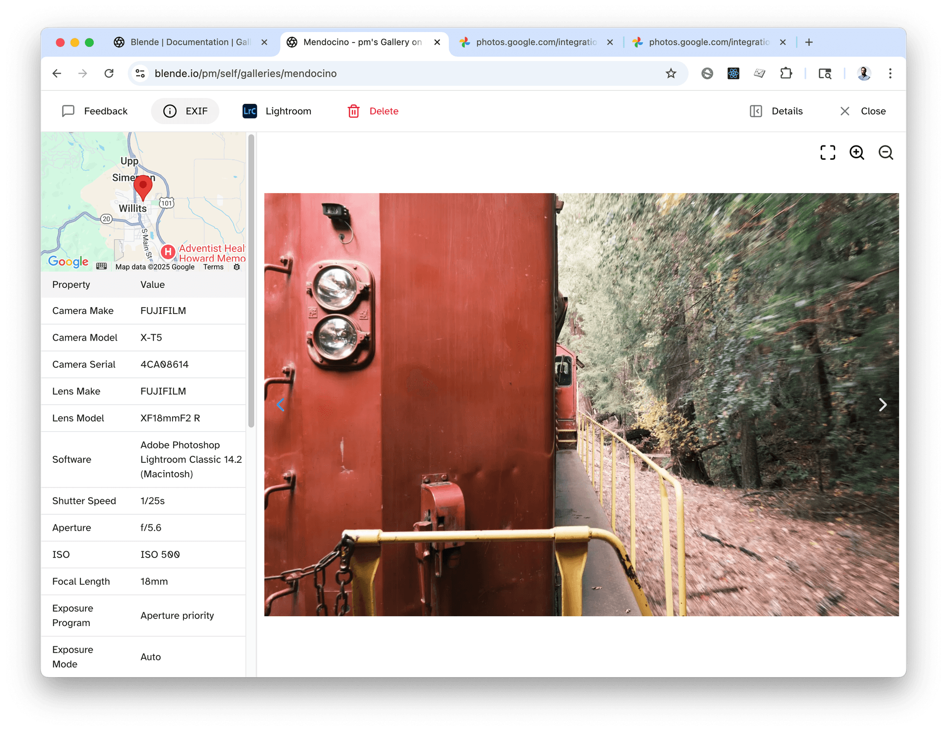This screenshot has width=947, height=731.
Task: Go back using the browser back arrow
Action: (57, 73)
